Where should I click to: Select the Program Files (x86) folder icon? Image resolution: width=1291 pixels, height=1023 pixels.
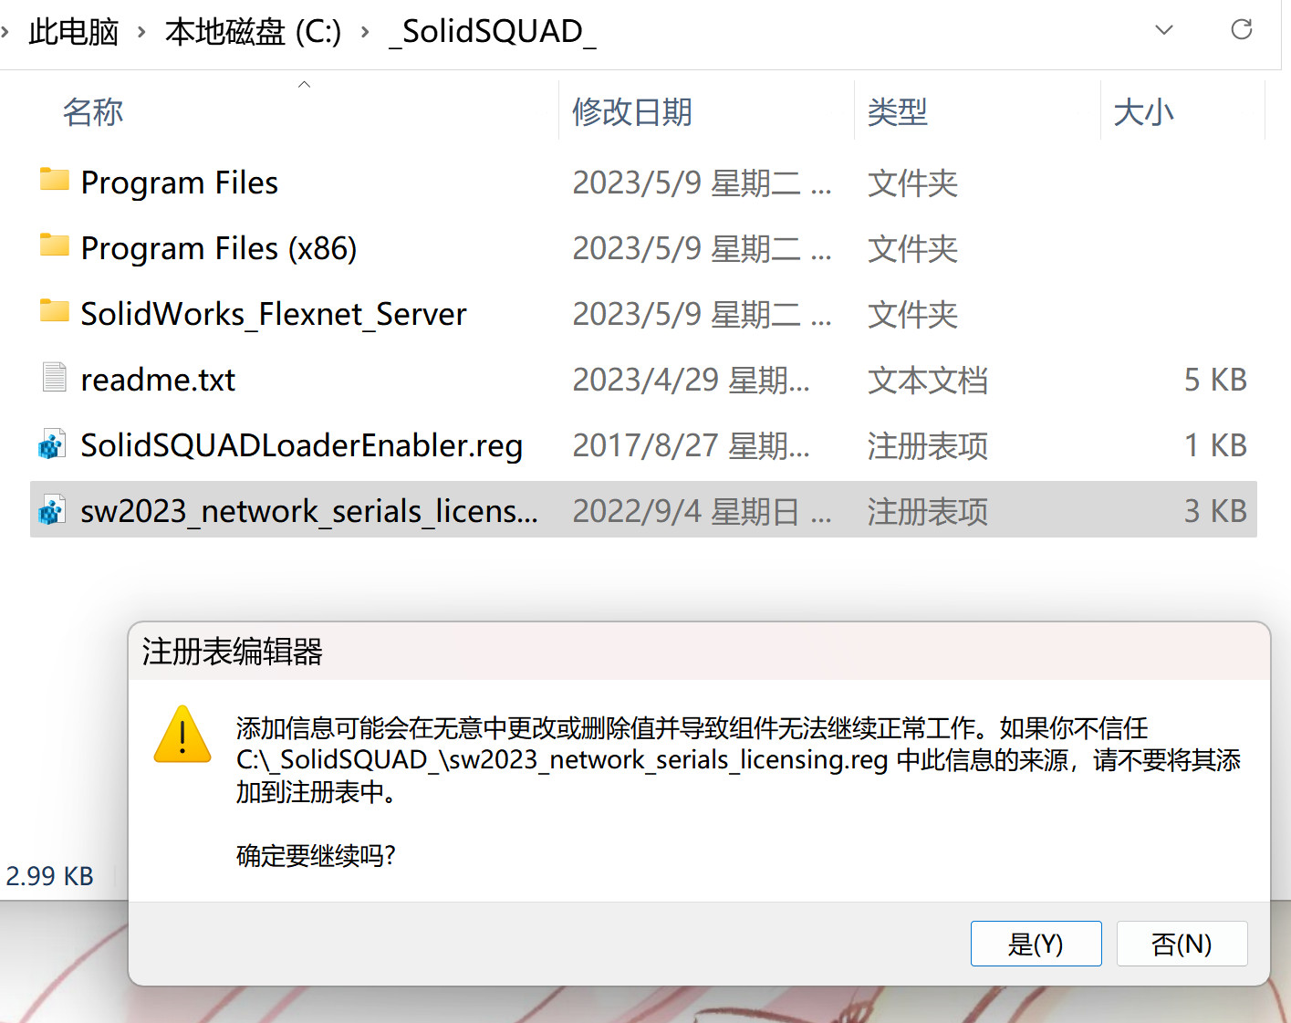(54, 245)
